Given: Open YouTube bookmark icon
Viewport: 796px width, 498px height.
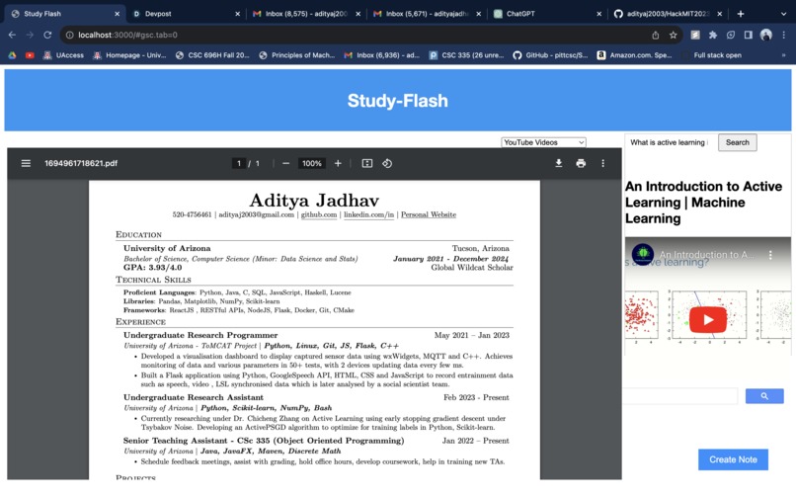Looking at the screenshot, I should pyautogui.click(x=30, y=55).
